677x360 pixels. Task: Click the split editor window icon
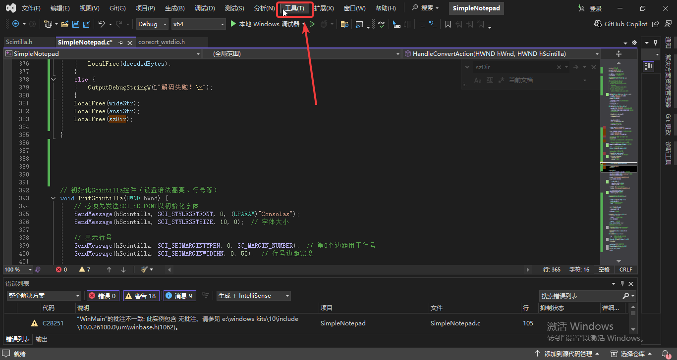click(x=619, y=53)
